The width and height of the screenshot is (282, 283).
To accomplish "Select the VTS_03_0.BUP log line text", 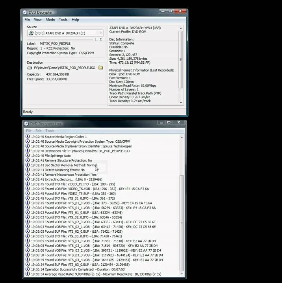I will coord(80,265).
